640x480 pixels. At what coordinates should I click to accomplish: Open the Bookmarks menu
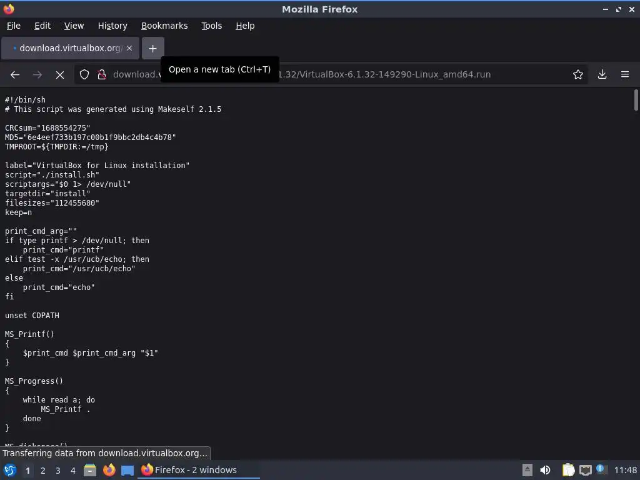tap(164, 26)
